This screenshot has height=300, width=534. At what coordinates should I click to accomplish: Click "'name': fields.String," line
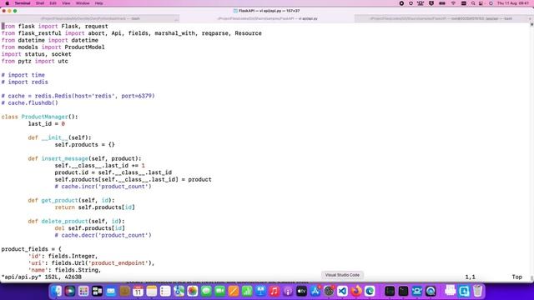click(64, 270)
